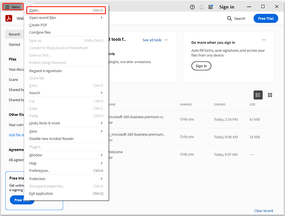Select Create PDF menu item
This screenshot has height=216, width=285.
66,25
